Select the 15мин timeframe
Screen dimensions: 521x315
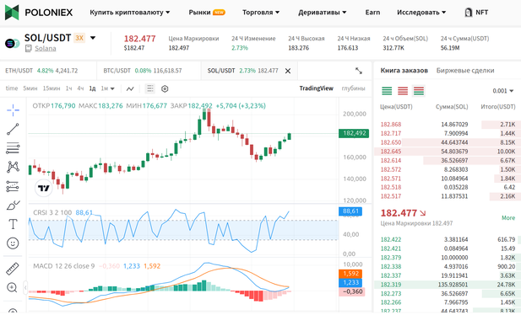coord(52,88)
